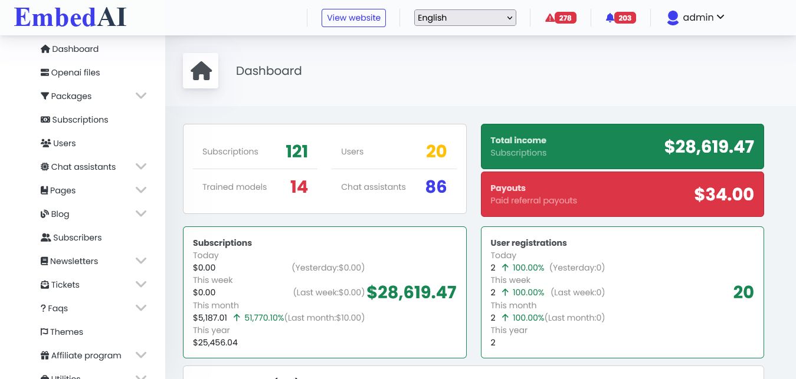796x379 pixels.
Task: Click the red warning triangle alerts icon
Action: point(550,18)
